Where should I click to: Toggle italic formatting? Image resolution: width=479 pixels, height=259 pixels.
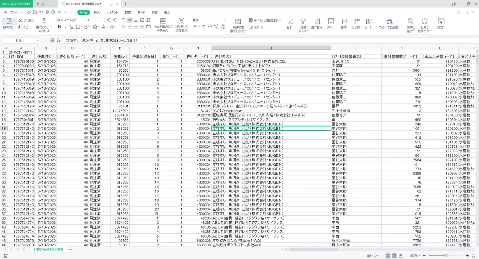tap(66, 27)
